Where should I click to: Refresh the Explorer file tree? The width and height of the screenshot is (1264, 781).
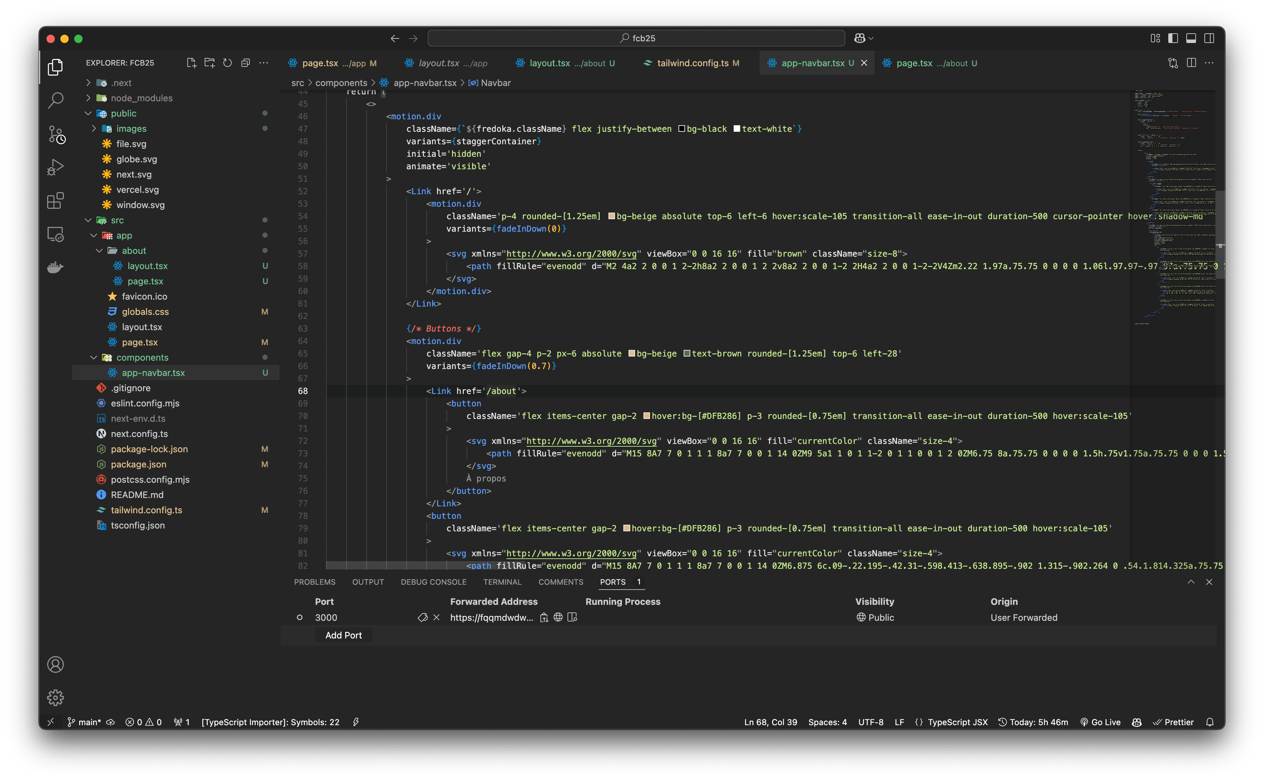coord(227,63)
